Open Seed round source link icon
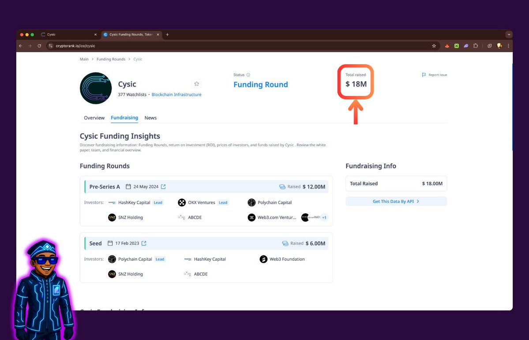 point(144,243)
